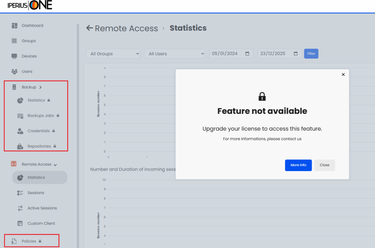Collapse the Remote Access menu chevron
The height and width of the screenshot is (248, 375).
coord(55,165)
